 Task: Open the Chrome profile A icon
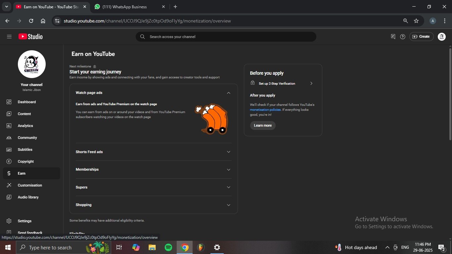[x=432, y=21]
